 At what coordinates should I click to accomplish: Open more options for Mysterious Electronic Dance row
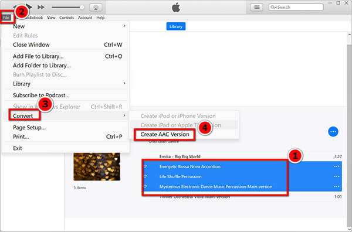coord(336,186)
